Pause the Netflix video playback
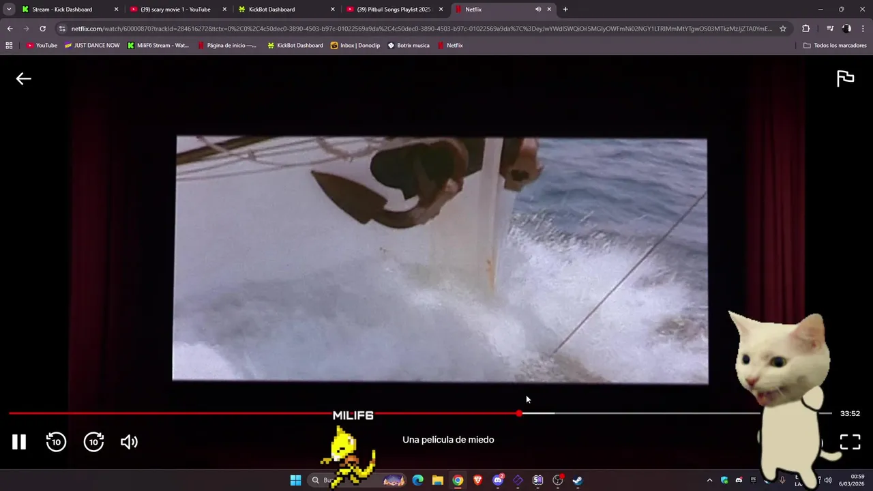 pos(19,442)
